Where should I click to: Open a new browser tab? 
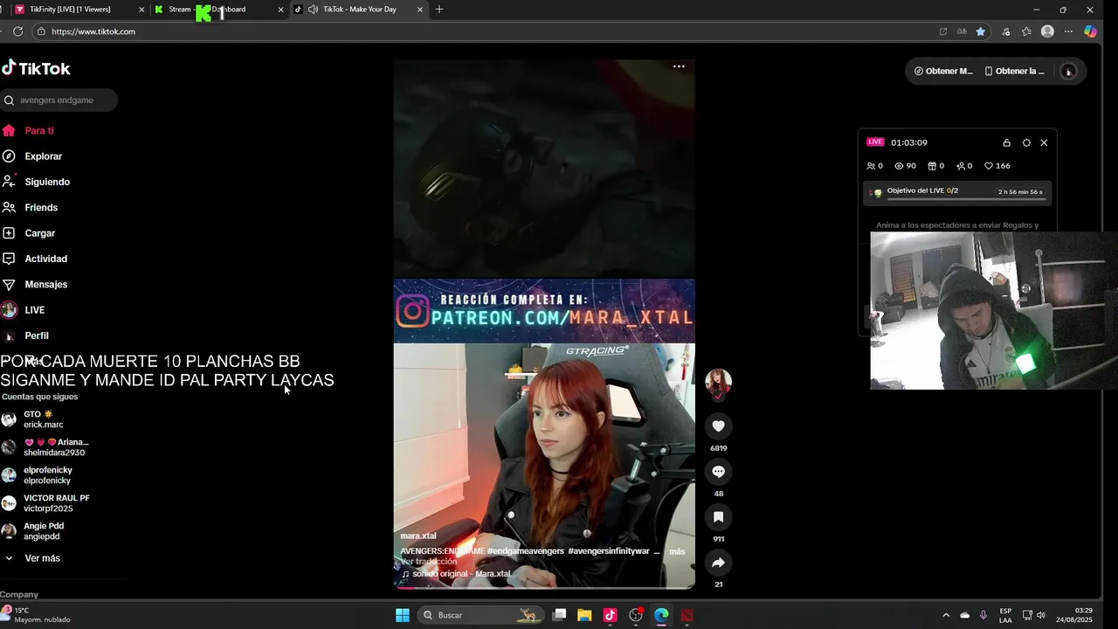tap(439, 10)
